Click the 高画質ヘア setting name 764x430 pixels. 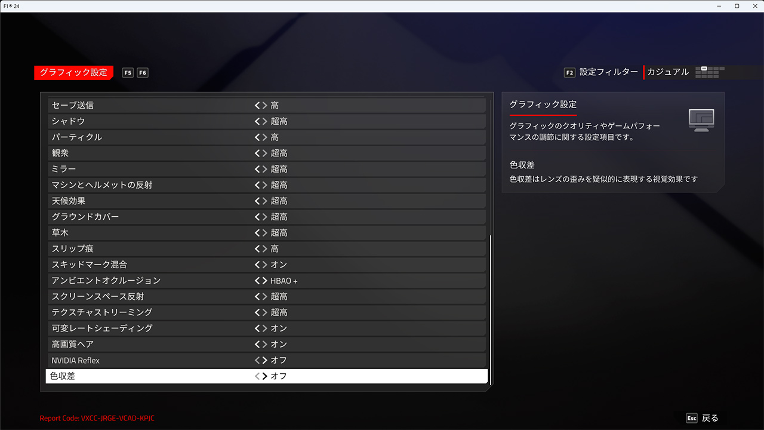tap(73, 344)
